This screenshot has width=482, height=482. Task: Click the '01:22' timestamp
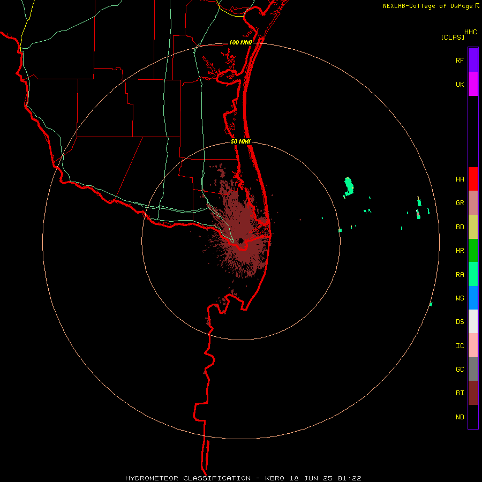[x=349, y=478]
